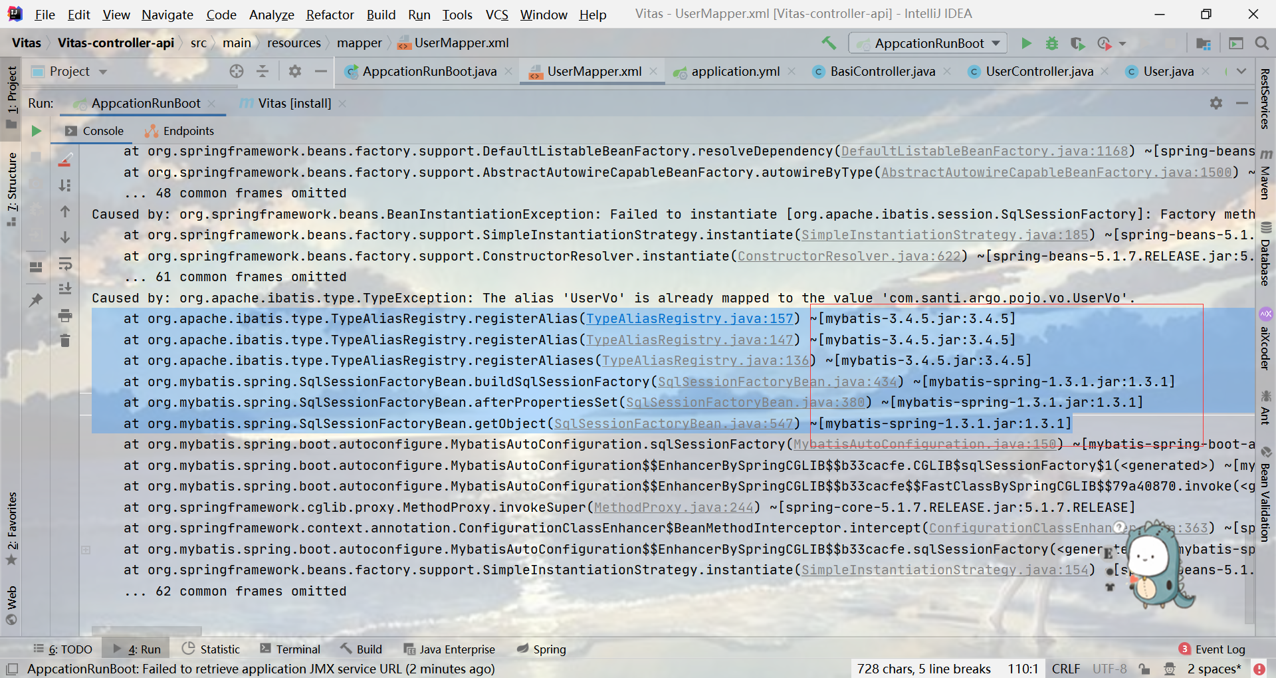Click the Down the Stack Trace arrow
1276x678 pixels.
pos(65,237)
